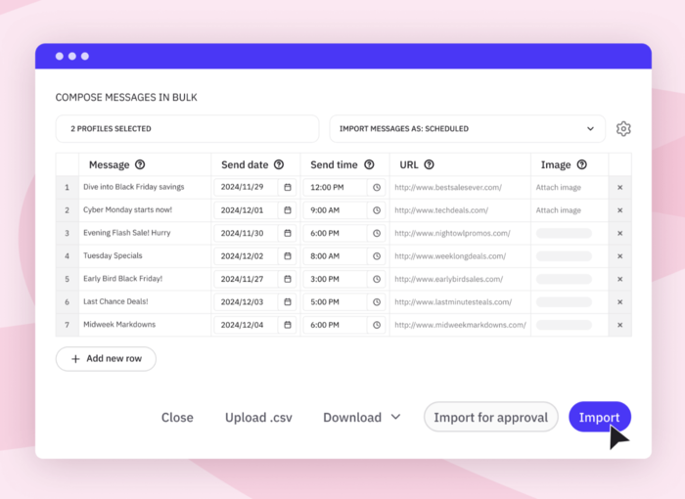The width and height of the screenshot is (685, 499).
Task: Click the Message column help icon
Action: click(140, 164)
